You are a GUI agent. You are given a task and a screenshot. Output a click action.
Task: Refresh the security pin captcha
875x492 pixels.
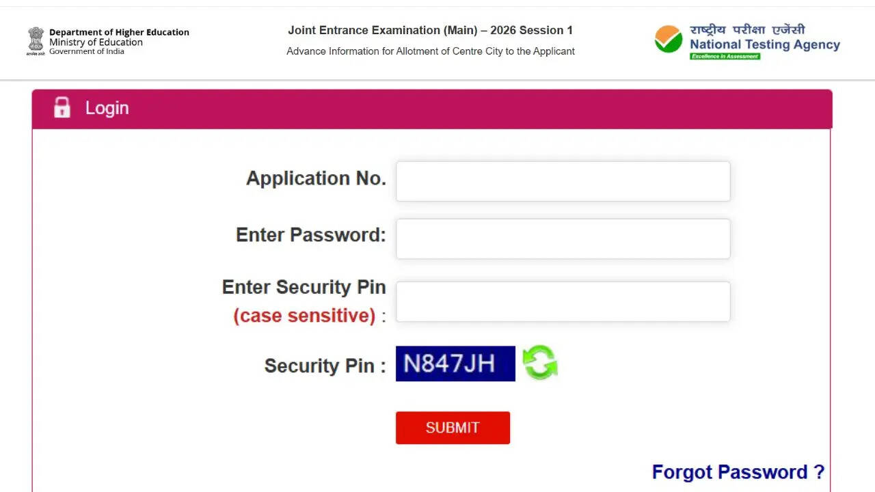pos(540,363)
